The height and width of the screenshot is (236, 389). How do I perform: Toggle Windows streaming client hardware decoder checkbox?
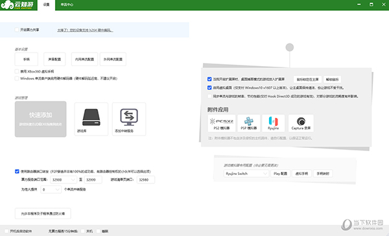click(x=17, y=78)
